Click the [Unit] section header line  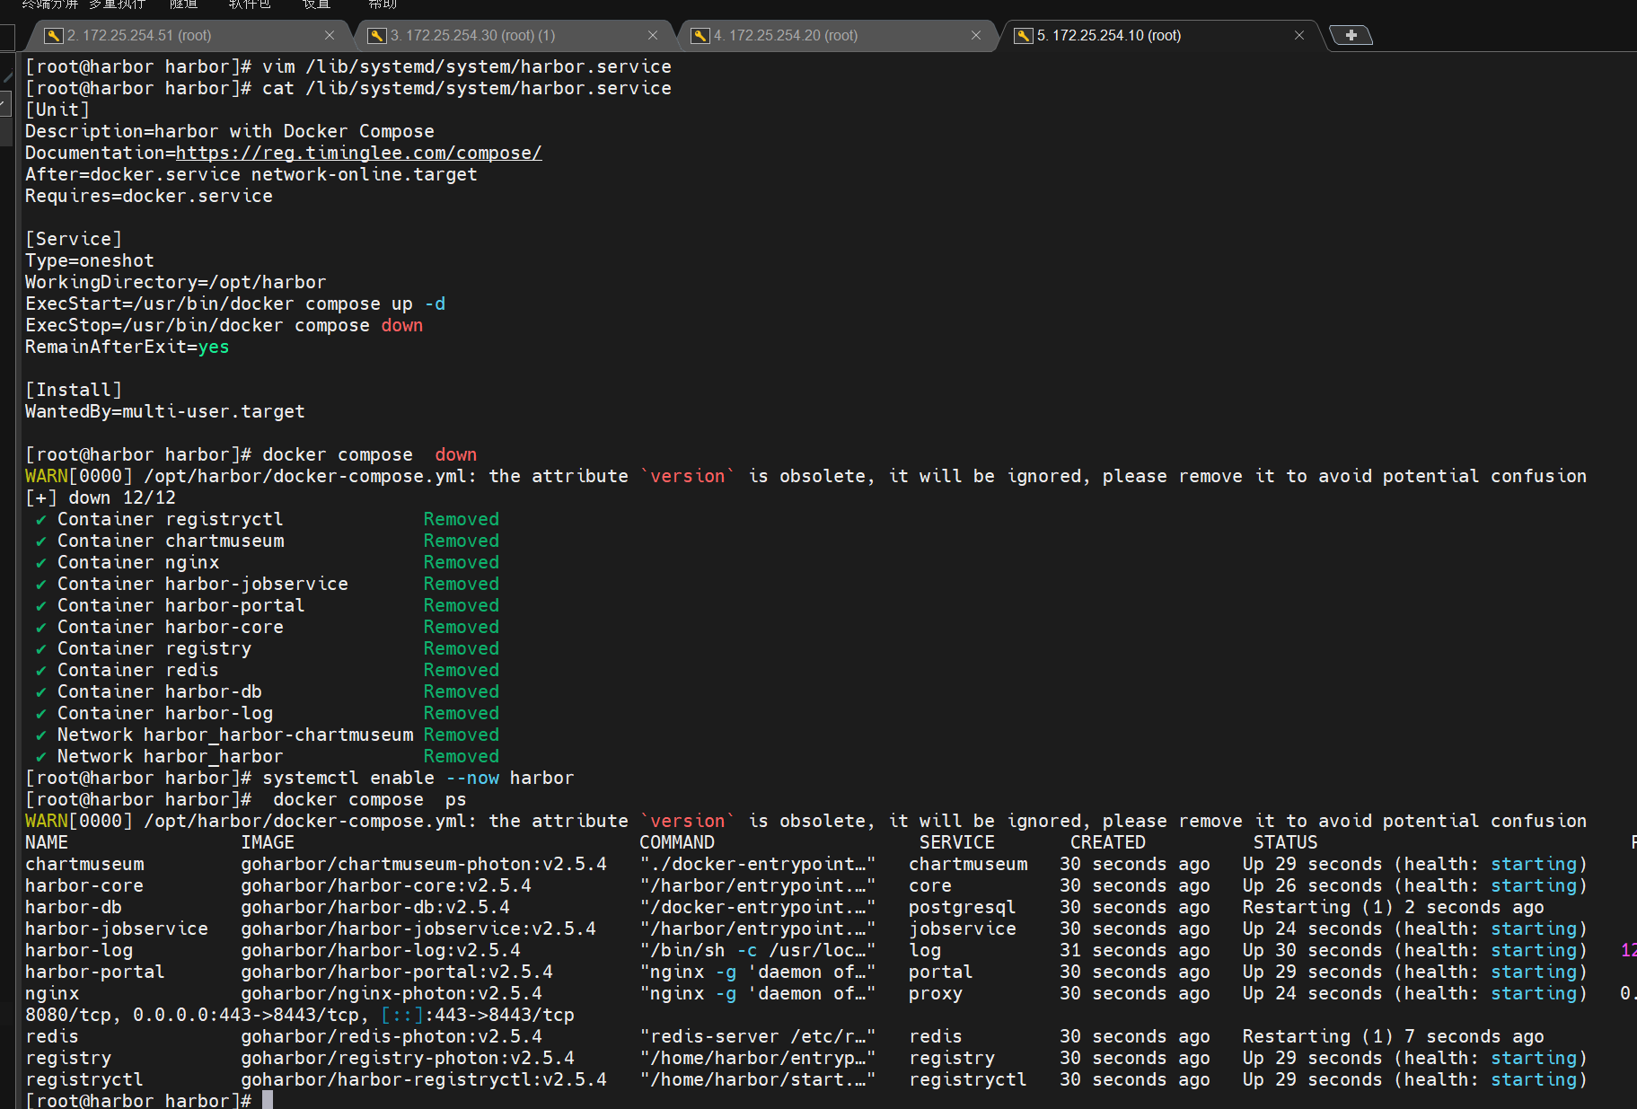[57, 110]
